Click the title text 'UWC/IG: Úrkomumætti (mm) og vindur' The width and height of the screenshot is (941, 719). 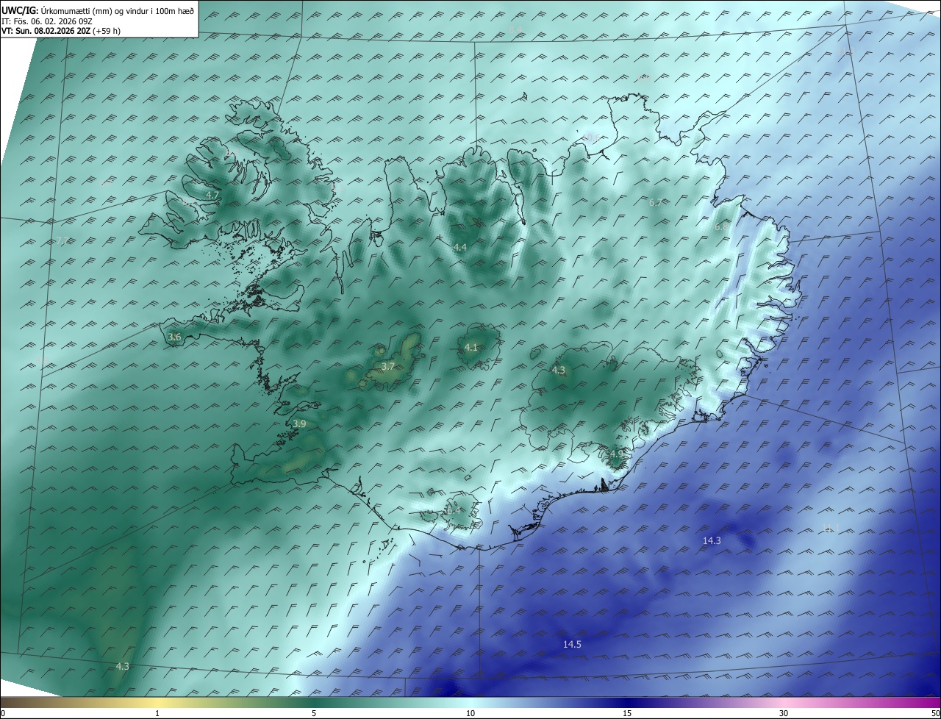pyautogui.click(x=74, y=10)
